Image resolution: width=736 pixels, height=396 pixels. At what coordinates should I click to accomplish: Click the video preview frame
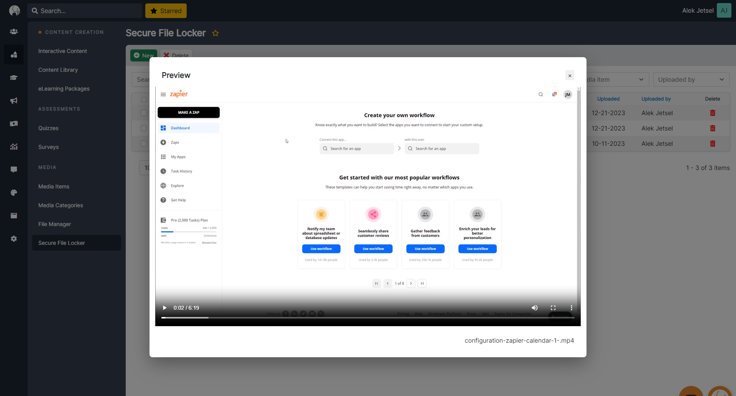(368, 206)
